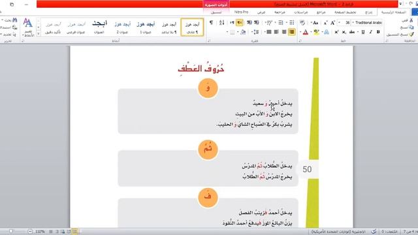
Task: Toggle Bold formatting in Font group
Action: pyautogui.click(x=378, y=32)
